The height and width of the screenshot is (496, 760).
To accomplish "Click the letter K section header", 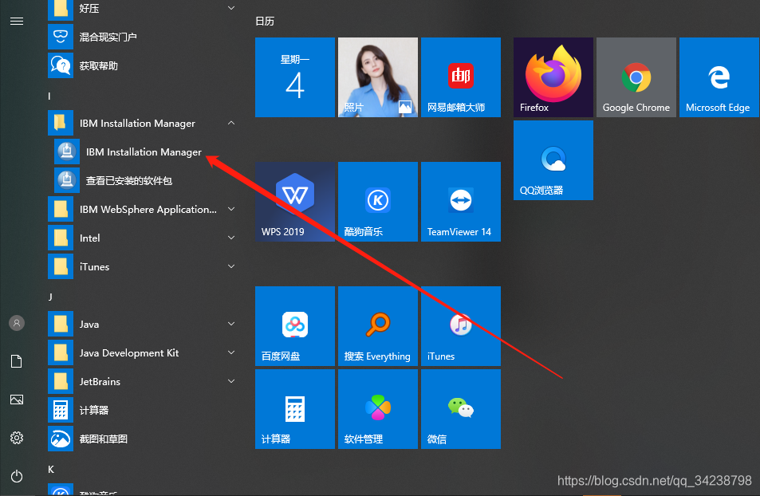I will (x=51, y=470).
